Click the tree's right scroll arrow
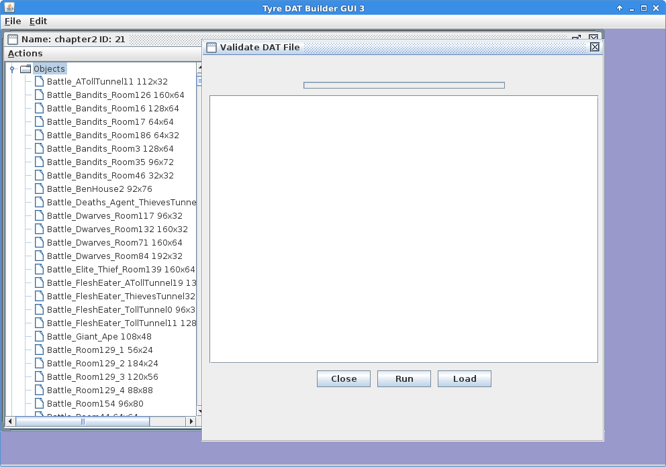 (191, 421)
